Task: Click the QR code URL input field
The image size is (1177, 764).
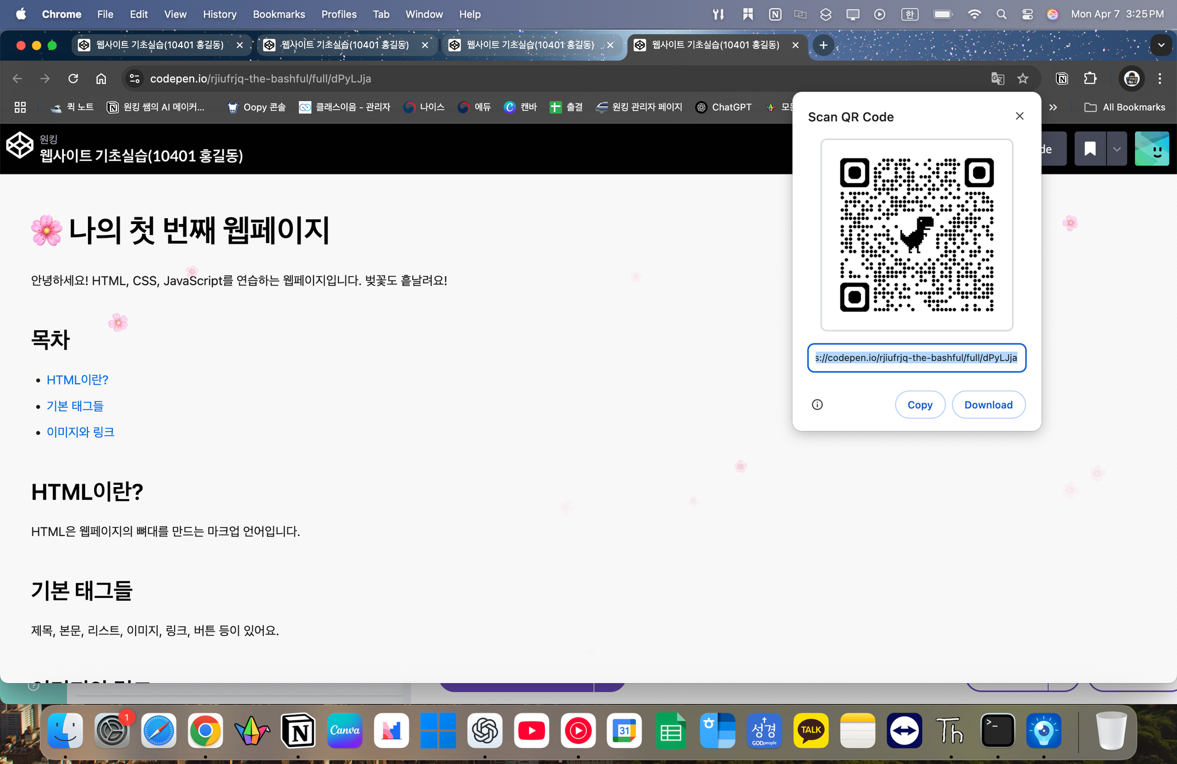Action: [x=917, y=358]
